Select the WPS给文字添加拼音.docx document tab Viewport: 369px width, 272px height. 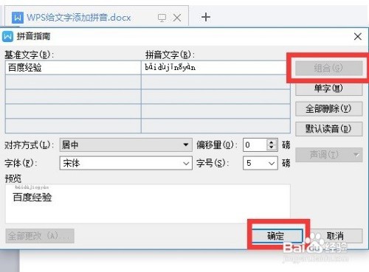click(x=97, y=17)
